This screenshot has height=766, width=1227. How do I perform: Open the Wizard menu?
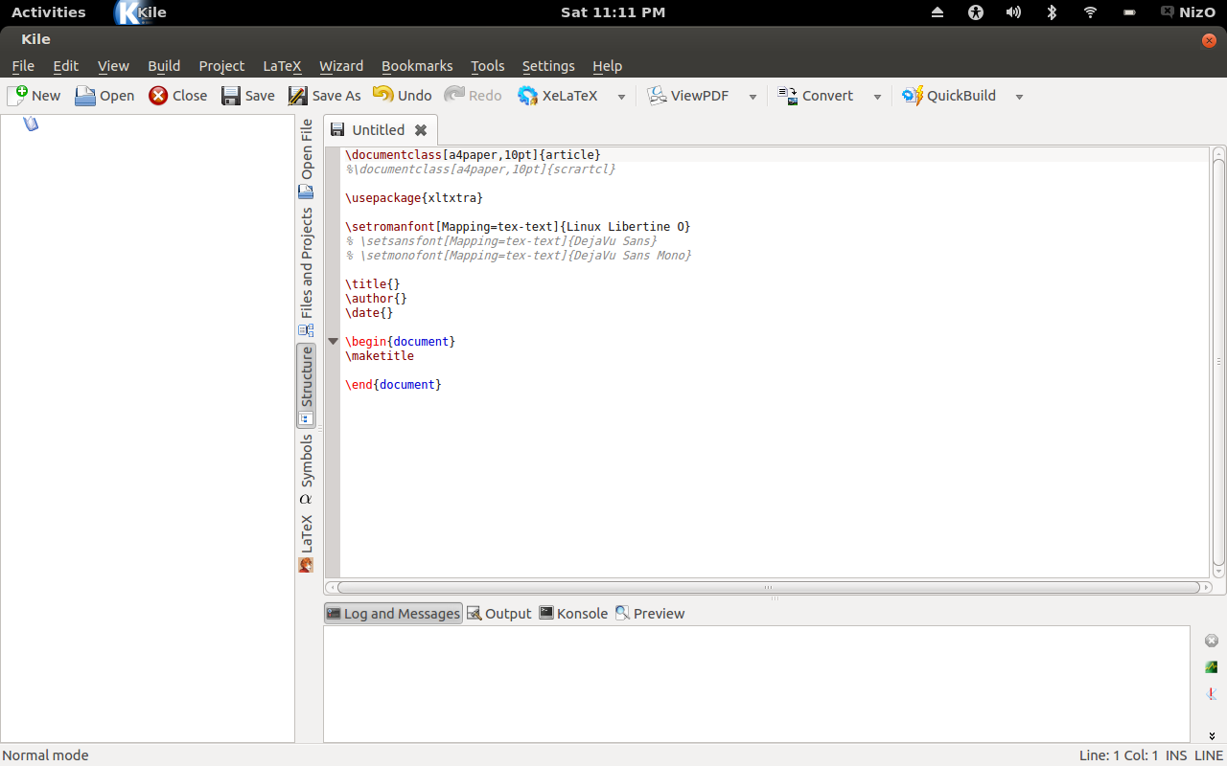(341, 66)
